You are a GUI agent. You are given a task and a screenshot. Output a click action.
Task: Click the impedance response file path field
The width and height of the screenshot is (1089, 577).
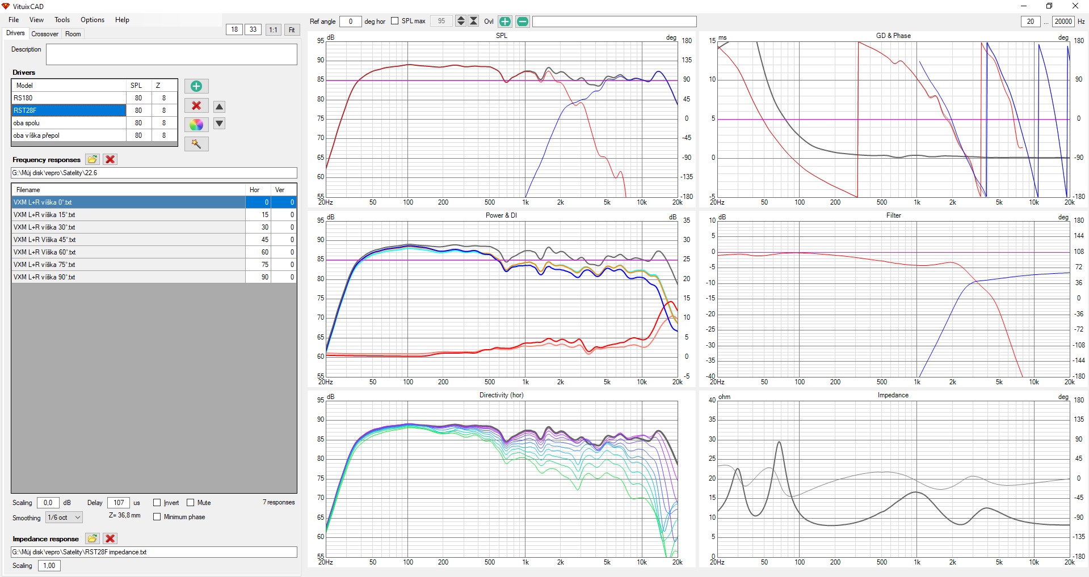click(154, 552)
